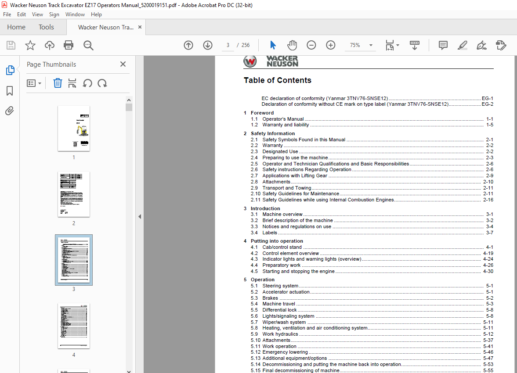Open the zoom level 75% dropdown
Screen dimensions: 517x373
pyautogui.click(x=371, y=45)
